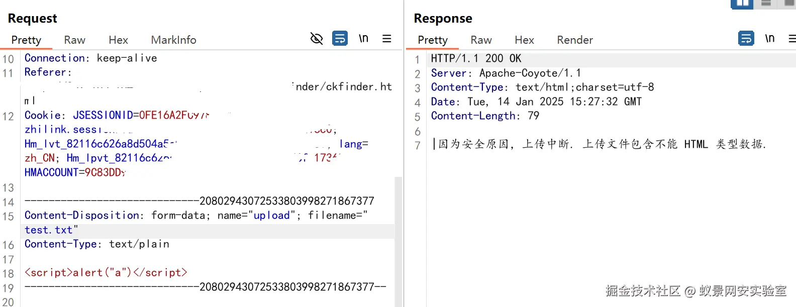Click the HMACCOUNT cookie value line
The height and width of the screenshot is (307, 796).
75,173
